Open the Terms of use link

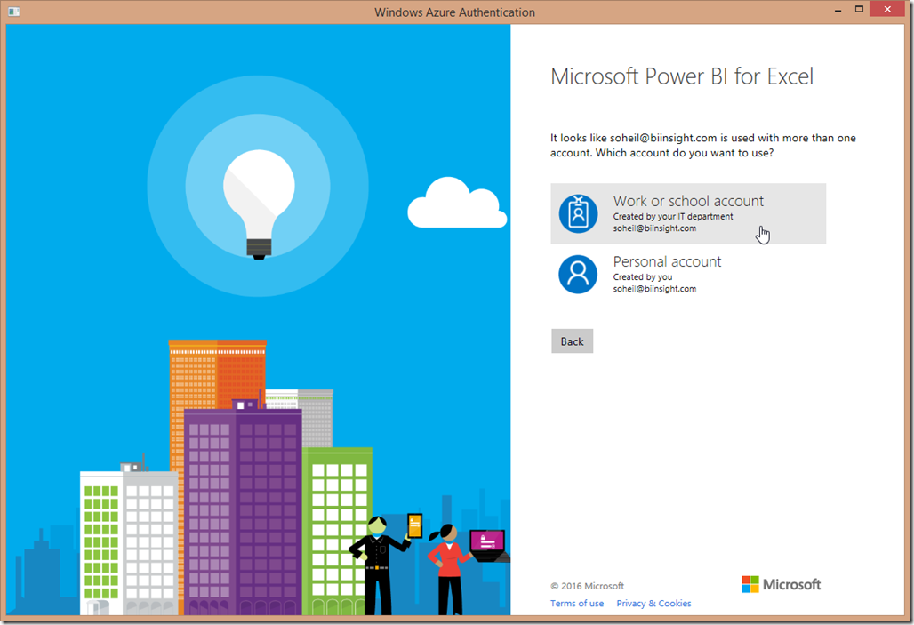576,604
